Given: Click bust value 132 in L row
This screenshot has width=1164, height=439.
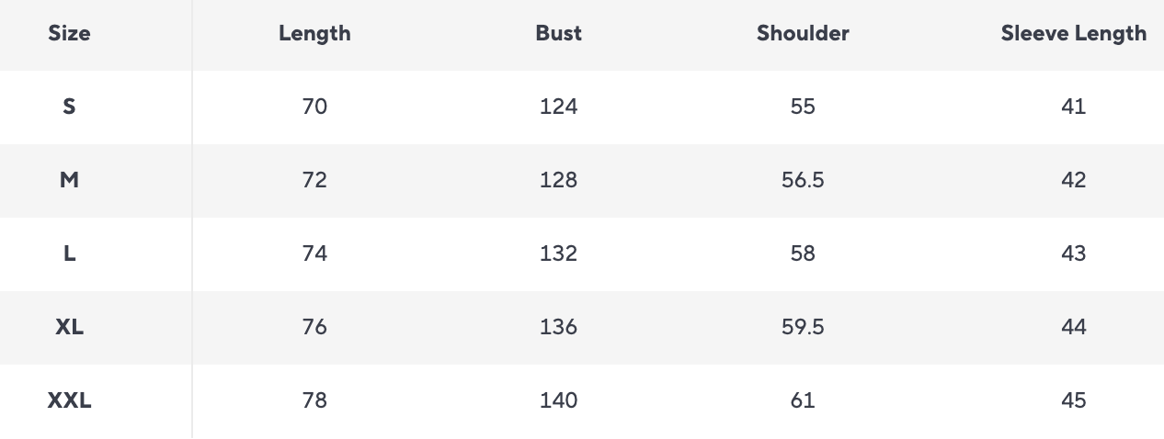Looking at the screenshot, I should click(558, 253).
